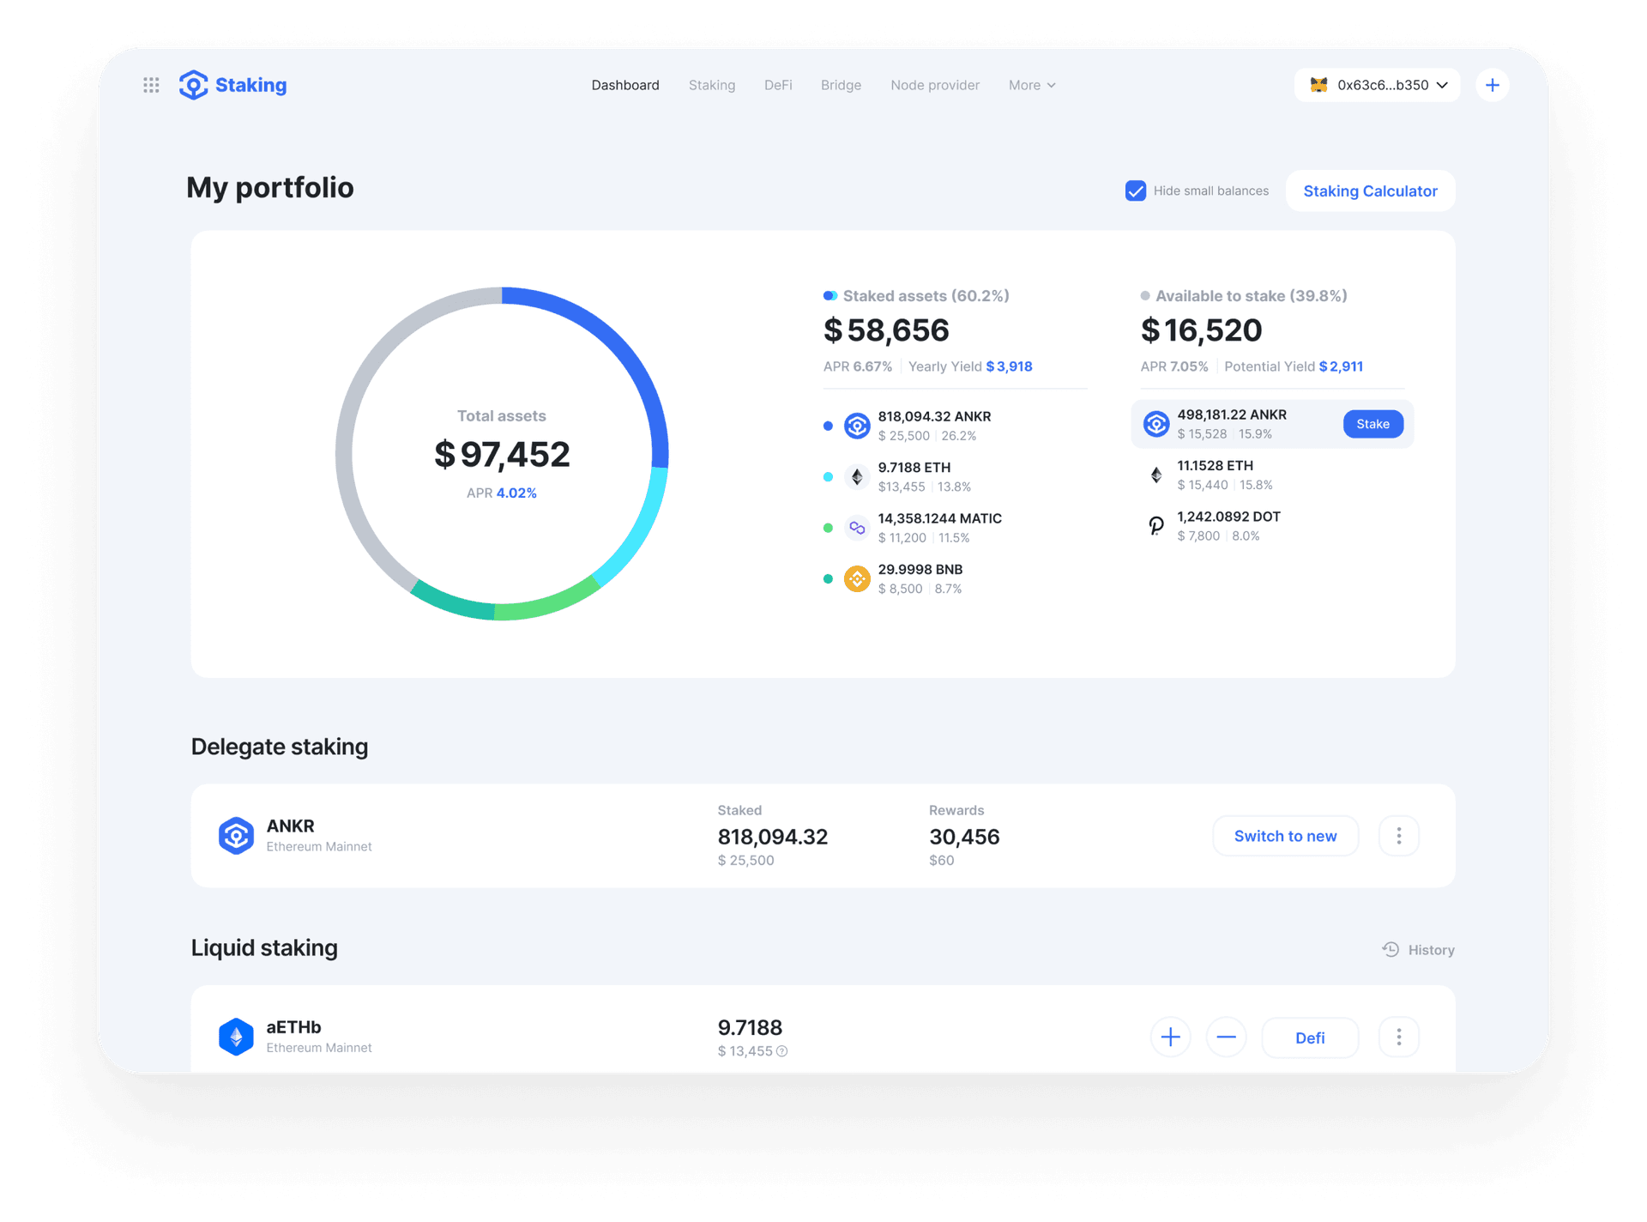Expand the More navigation dropdown
This screenshot has width=1647, height=1222.
coord(1032,85)
